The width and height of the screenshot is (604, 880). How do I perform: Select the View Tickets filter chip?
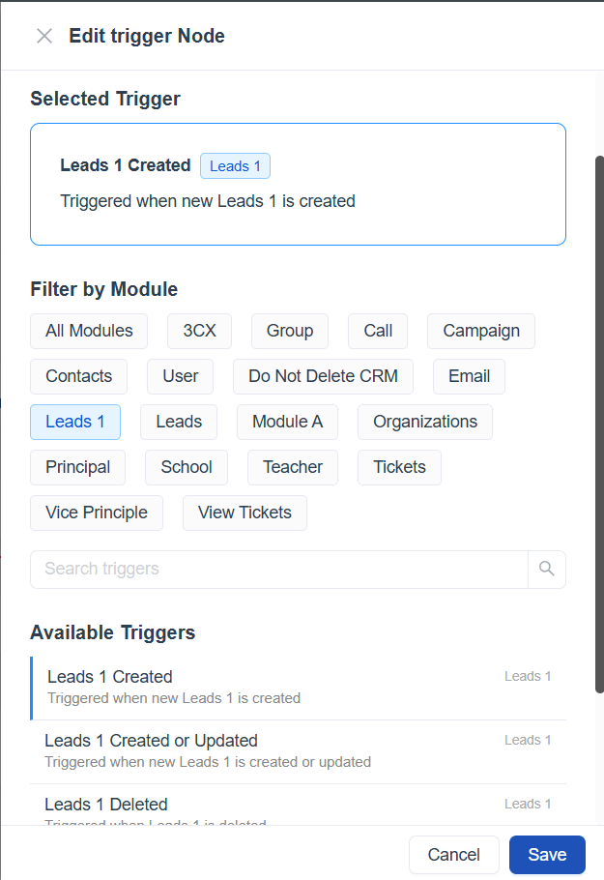coord(244,513)
